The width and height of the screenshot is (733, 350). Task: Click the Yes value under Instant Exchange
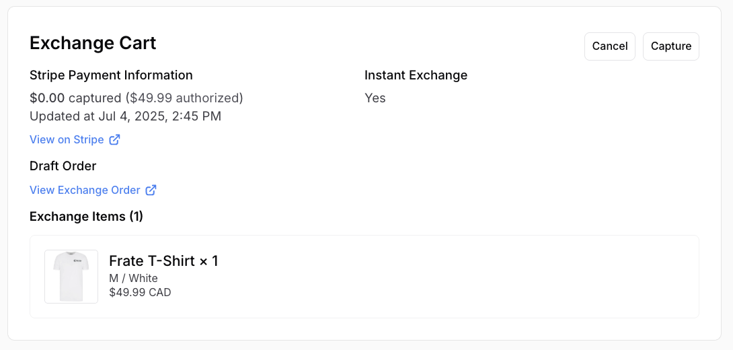coord(375,98)
